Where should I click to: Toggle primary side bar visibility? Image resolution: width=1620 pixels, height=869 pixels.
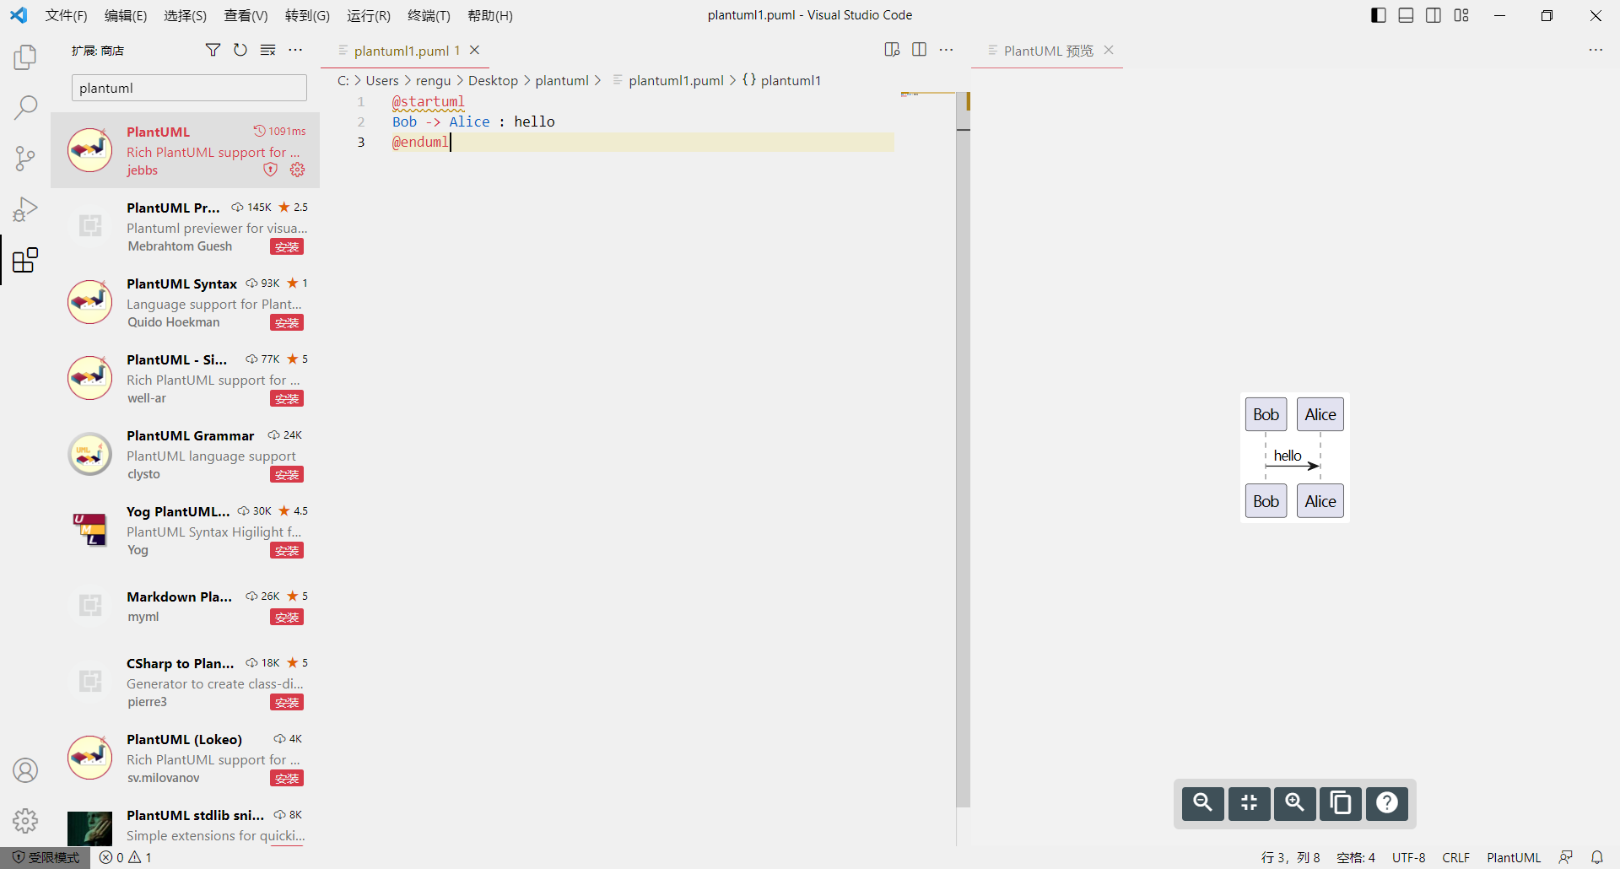(1379, 15)
